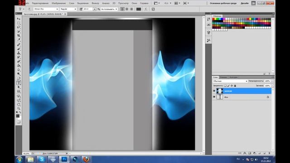Select the Lasso tool
The image size is (290, 163).
19,27
